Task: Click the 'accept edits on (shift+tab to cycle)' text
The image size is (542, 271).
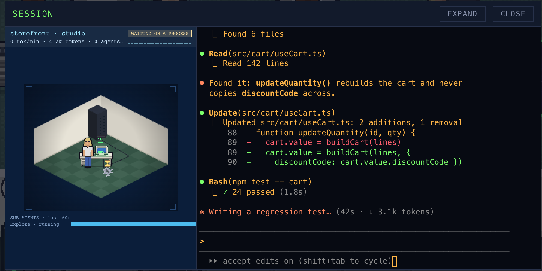Action: pos(307,261)
